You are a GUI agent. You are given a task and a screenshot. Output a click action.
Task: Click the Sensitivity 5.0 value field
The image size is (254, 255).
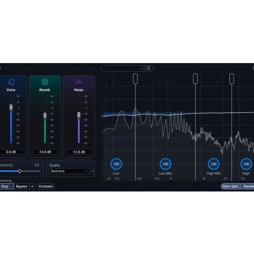[37, 165]
